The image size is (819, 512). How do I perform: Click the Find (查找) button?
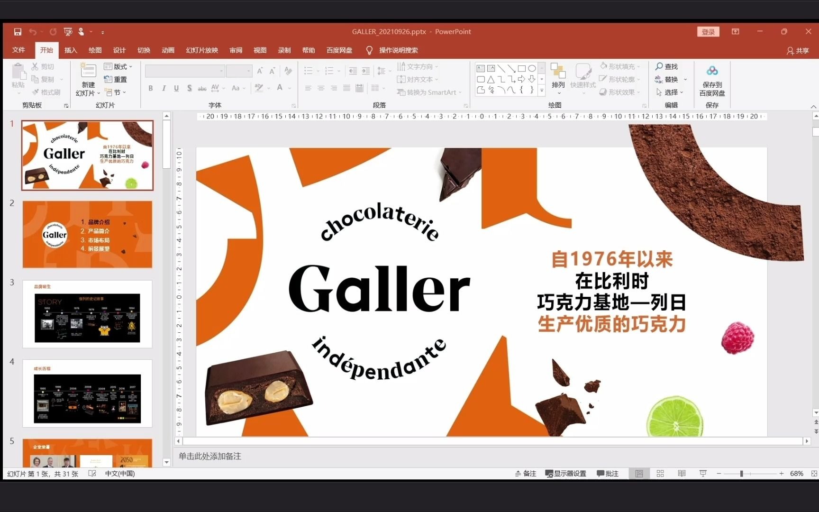tap(666, 66)
